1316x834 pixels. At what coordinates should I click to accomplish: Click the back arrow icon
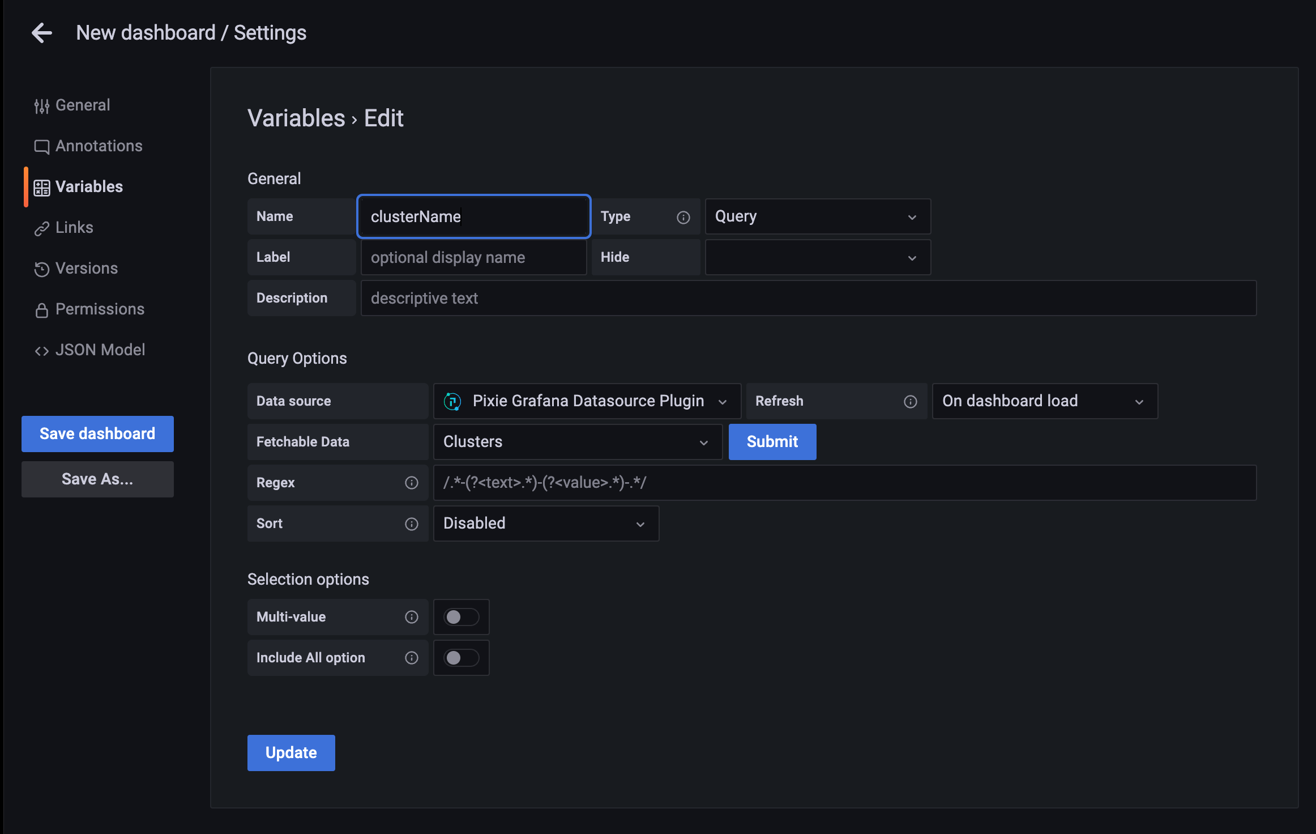coord(42,33)
